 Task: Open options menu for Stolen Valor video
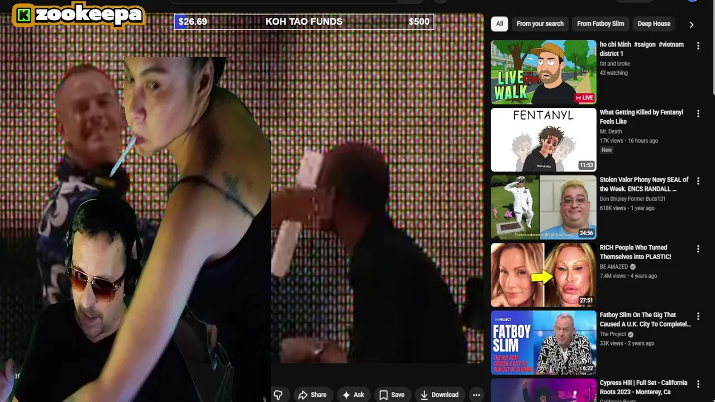click(698, 181)
